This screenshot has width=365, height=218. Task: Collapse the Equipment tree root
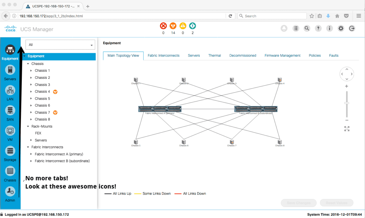pyautogui.click(x=24, y=56)
